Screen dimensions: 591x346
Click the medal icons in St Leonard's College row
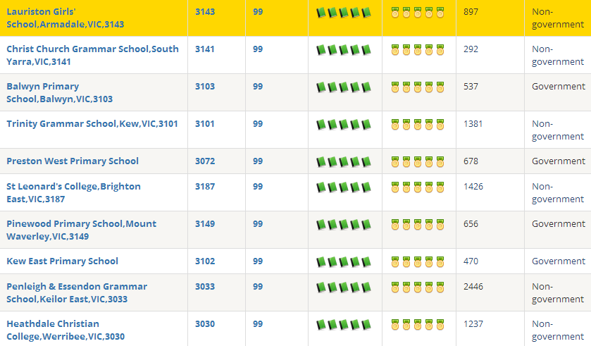point(418,187)
